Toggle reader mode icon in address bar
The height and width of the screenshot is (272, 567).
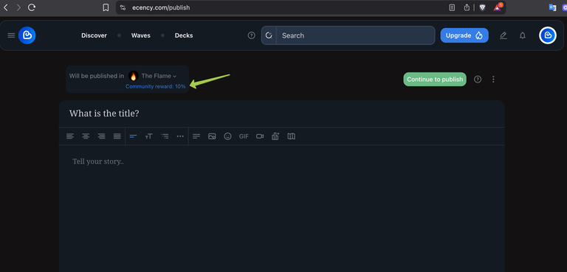click(x=452, y=7)
